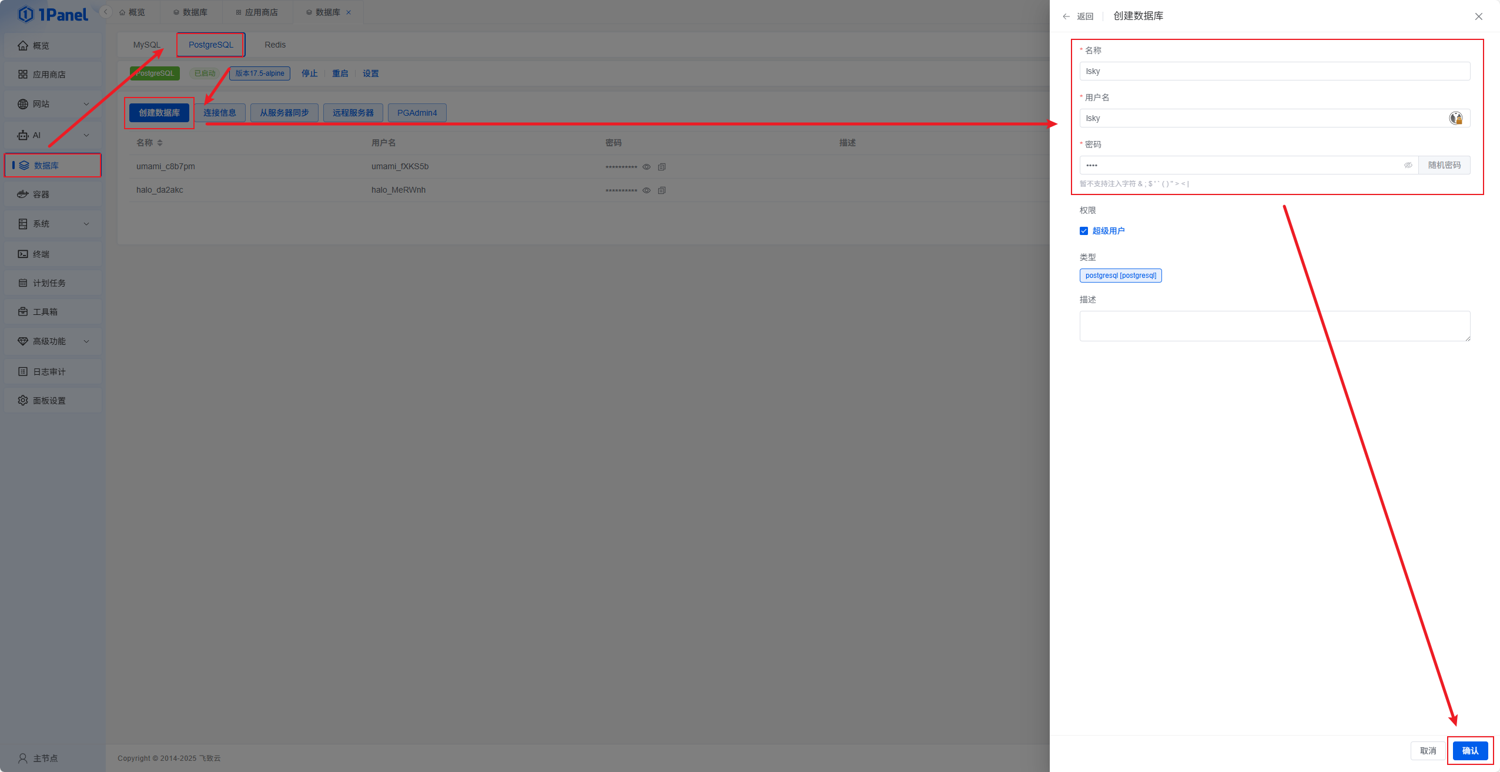The image size is (1500, 772).
Task: Focus the 密码 input field
Action: click(x=1249, y=165)
